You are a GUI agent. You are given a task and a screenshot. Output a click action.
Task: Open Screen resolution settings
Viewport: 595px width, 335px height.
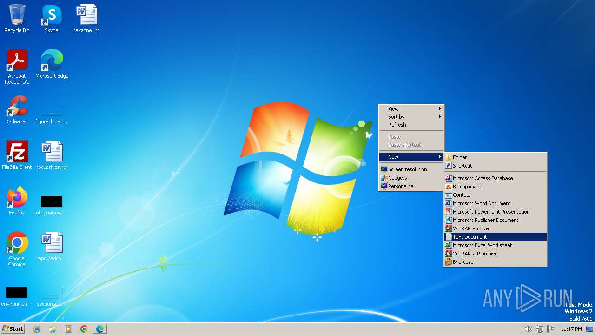click(x=411, y=169)
